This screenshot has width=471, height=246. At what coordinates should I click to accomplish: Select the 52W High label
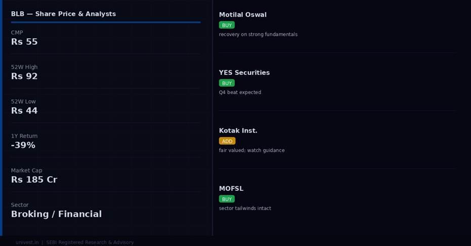pos(24,67)
